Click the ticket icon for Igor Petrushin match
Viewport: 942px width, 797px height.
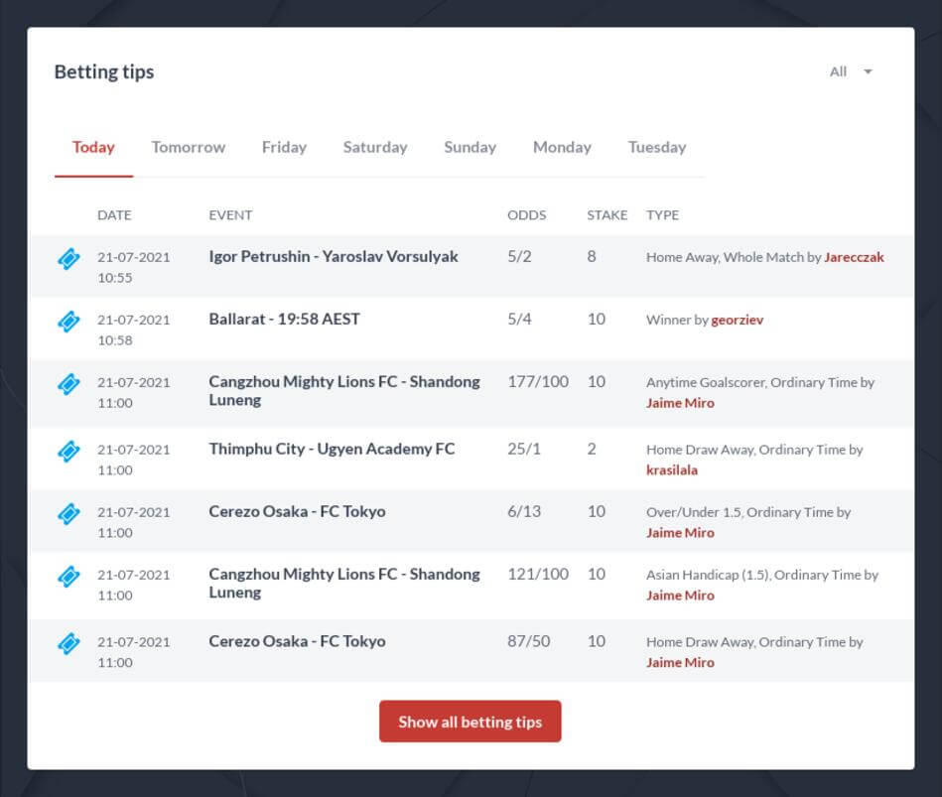(69, 258)
